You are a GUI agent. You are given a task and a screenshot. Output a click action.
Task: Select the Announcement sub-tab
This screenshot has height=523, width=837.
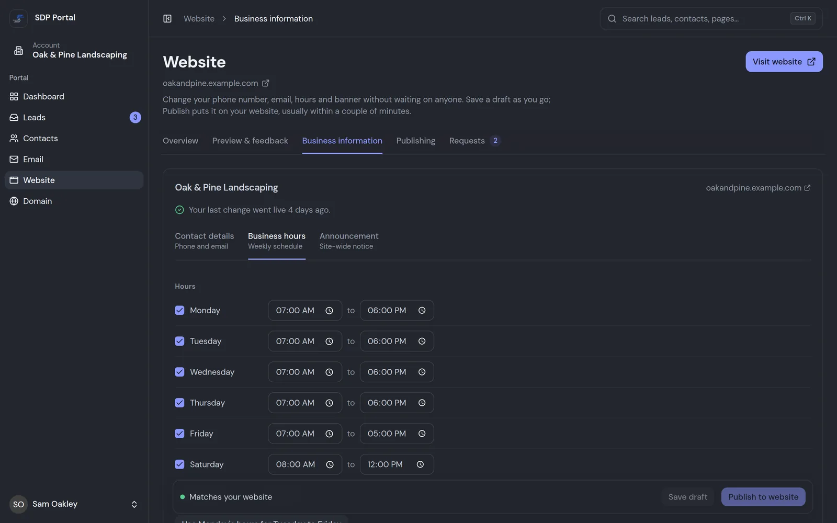pyautogui.click(x=349, y=241)
